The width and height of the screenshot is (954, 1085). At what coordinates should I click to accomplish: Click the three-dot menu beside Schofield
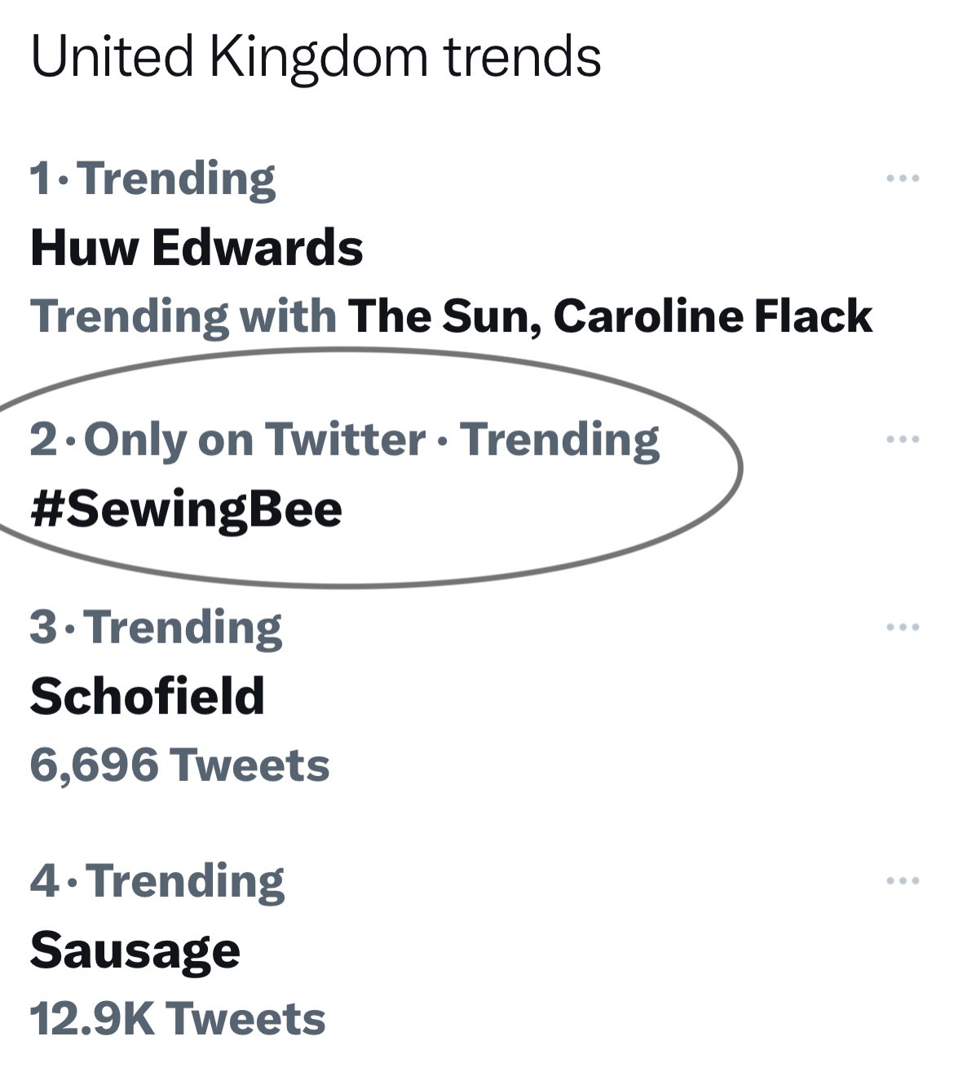click(x=903, y=627)
